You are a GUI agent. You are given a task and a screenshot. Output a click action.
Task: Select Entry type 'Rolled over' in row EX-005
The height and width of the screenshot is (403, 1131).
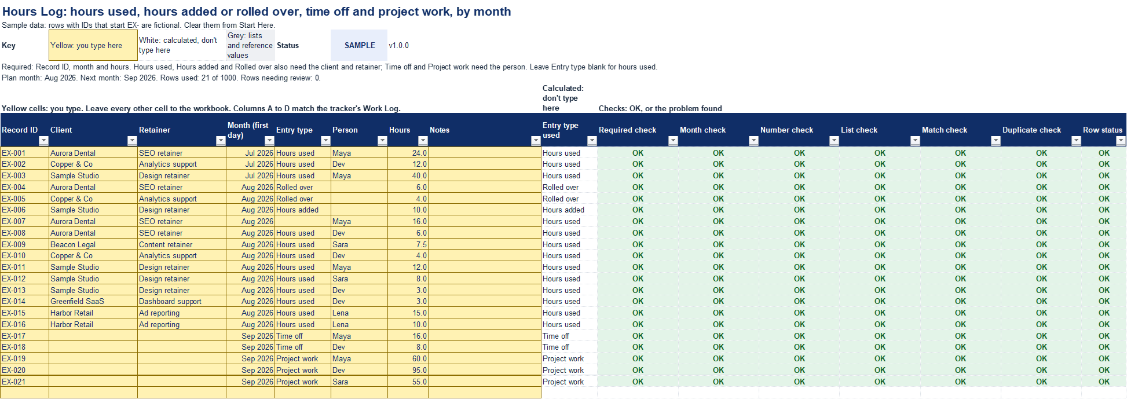pos(303,199)
